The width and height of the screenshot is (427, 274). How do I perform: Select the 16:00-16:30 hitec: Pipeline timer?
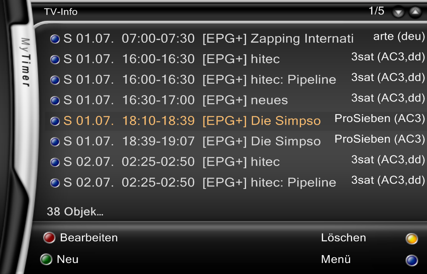(x=236, y=79)
